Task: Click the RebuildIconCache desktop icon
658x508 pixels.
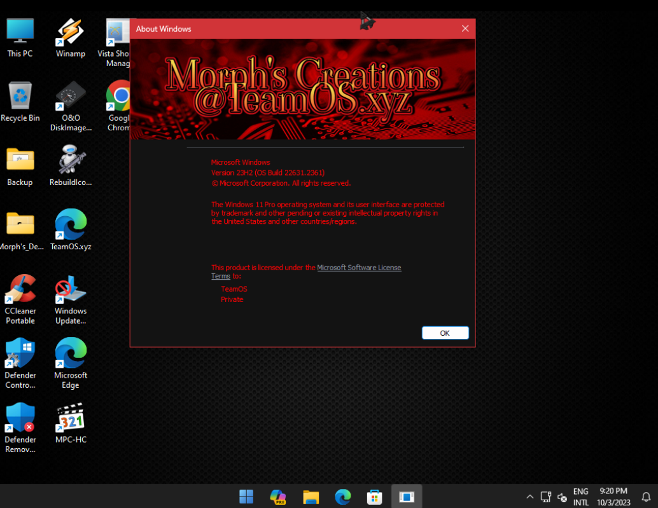Action: click(x=71, y=167)
